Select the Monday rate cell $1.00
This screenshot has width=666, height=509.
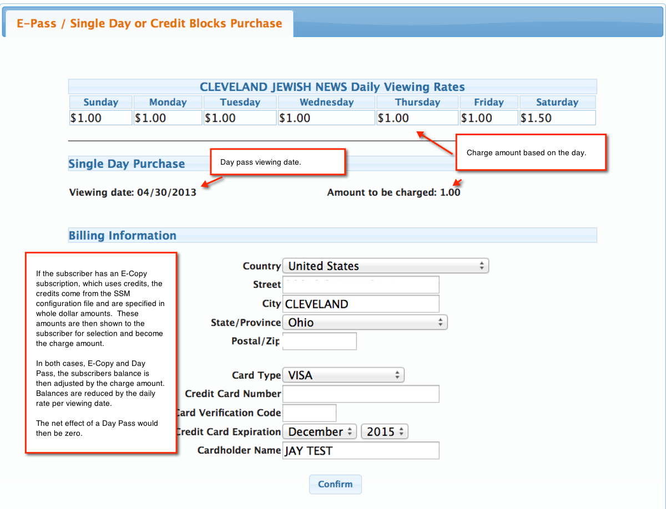pos(168,118)
